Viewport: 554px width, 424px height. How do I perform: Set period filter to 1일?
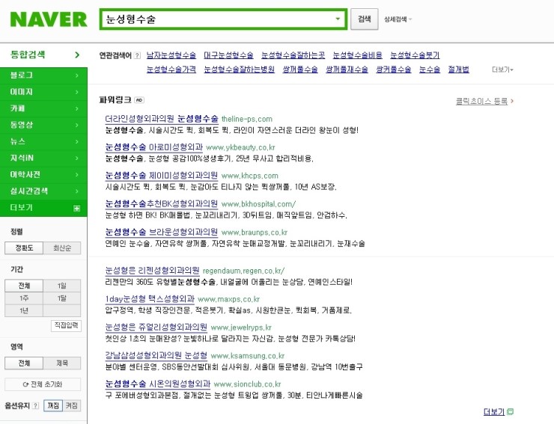[x=62, y=286]
